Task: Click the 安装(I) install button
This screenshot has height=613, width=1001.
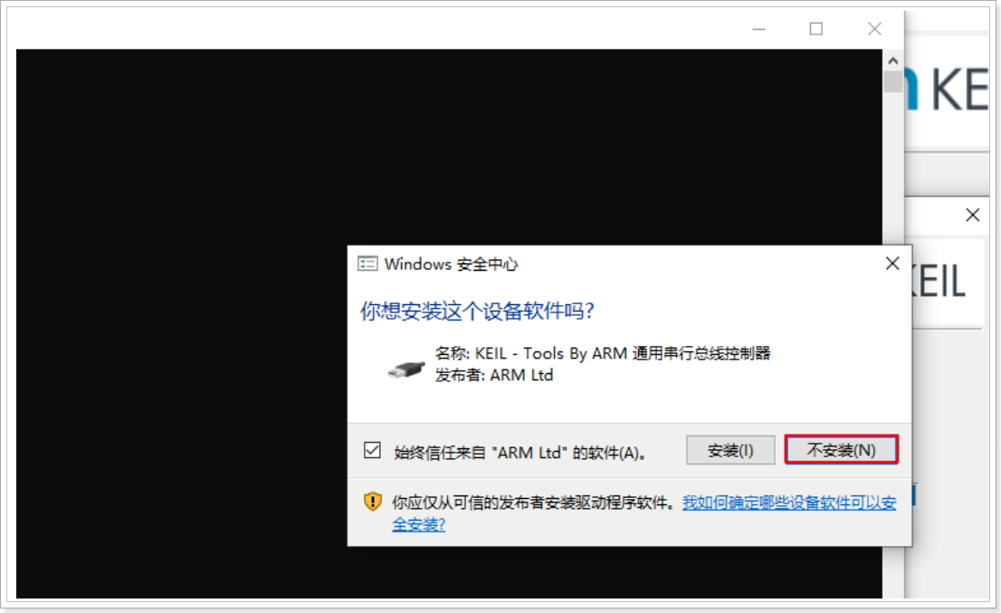Action: tap(730, 450)
